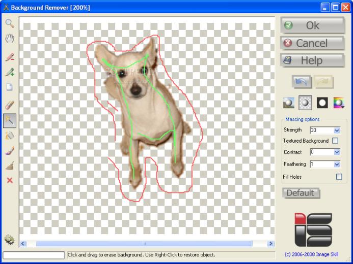Select the Hand pan tool

coord(10,39)
